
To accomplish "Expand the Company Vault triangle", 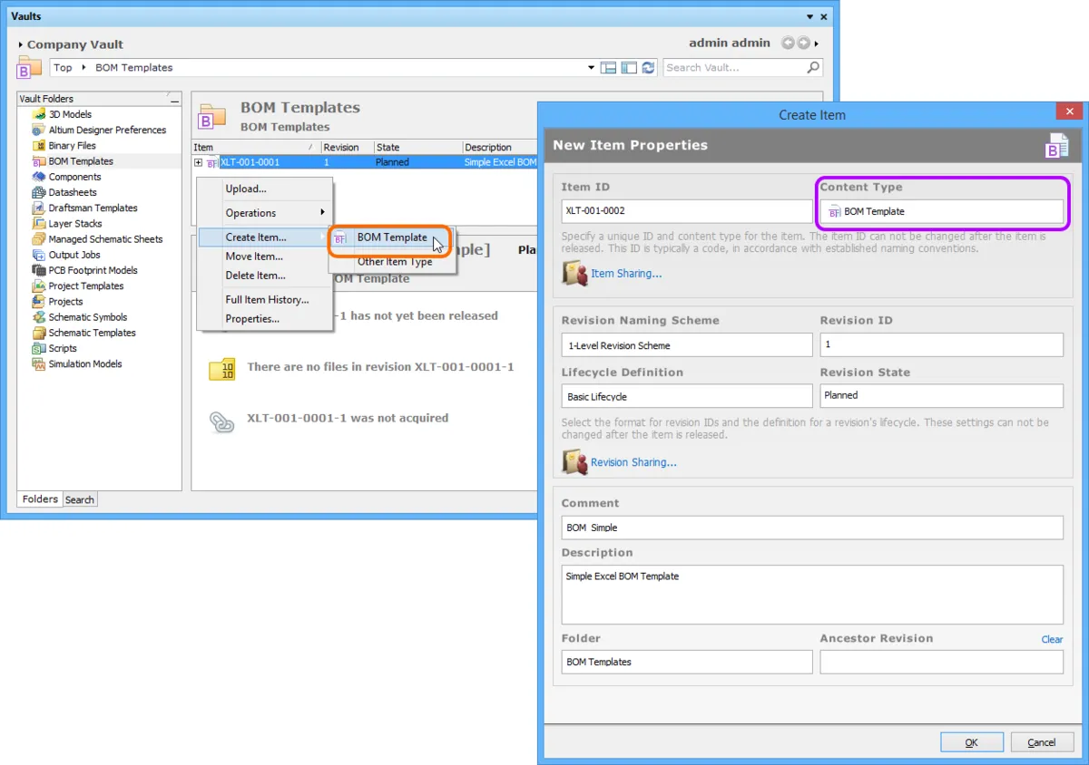I will [x=20, y=44].
